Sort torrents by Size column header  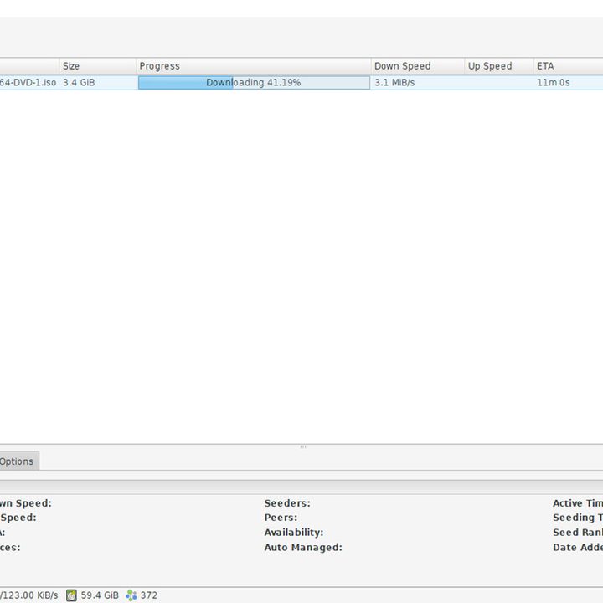pos(98,66)
